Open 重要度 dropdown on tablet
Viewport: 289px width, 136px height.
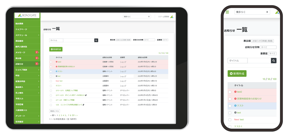click(x=165, y=40)
